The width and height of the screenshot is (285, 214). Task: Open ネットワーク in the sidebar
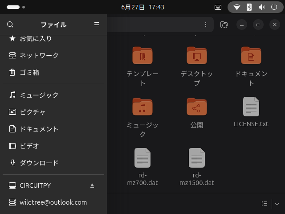pyautogui.click(x=53, y=55)
